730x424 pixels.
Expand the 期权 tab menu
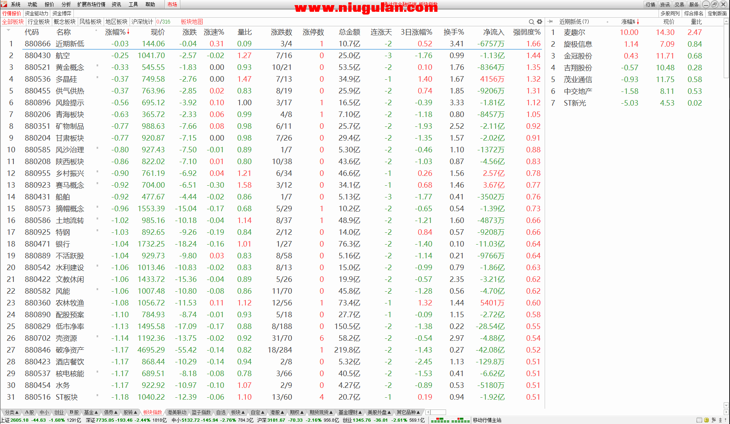(x=297, y=412)
